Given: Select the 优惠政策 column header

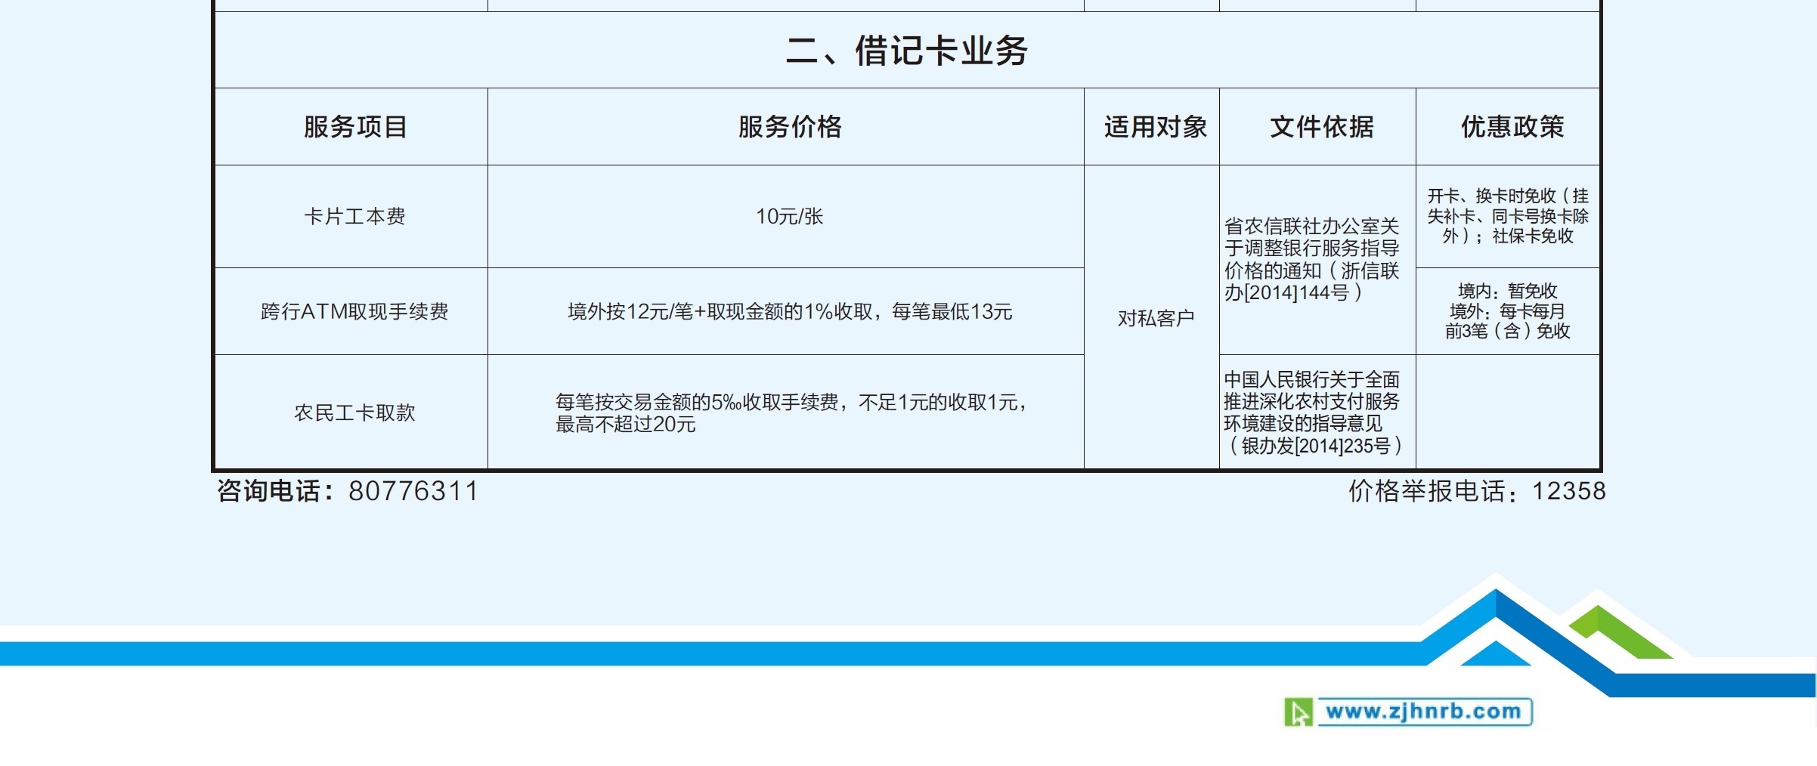Looking at the screenshot, I should pos(1512,127).
